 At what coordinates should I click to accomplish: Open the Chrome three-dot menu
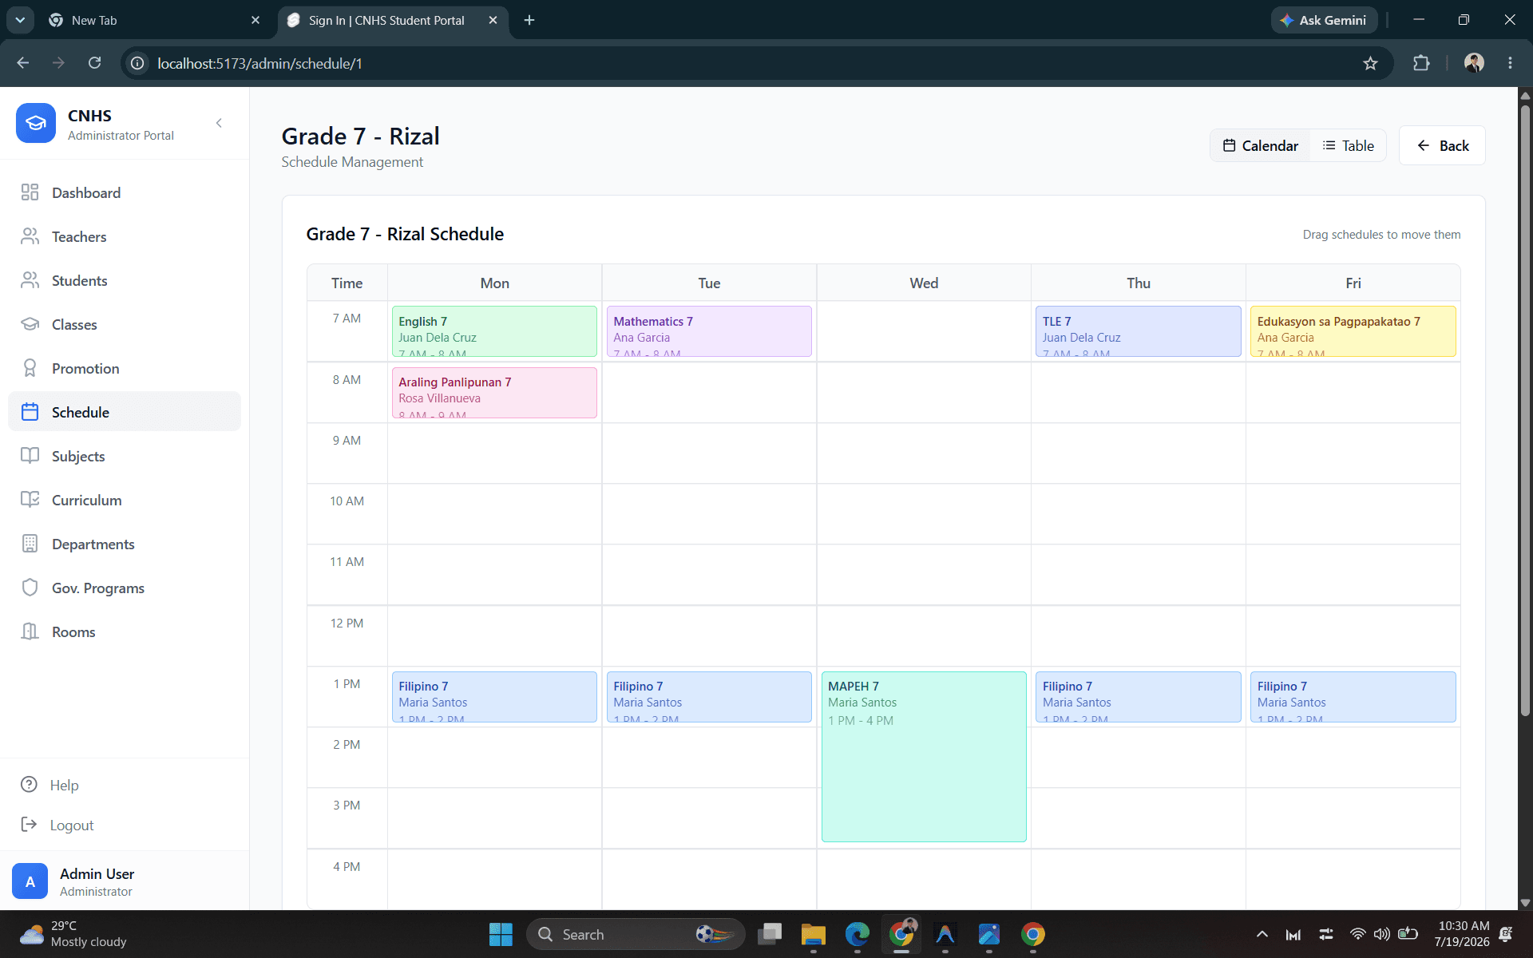click(1510, 63)
